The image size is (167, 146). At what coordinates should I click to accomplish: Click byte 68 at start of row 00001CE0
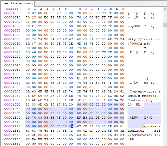point(28,39)
